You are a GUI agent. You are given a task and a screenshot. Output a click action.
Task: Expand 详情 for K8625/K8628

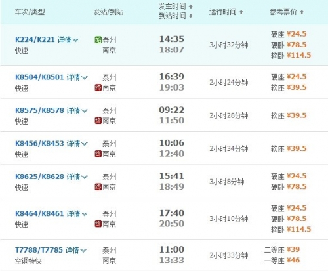77,177
